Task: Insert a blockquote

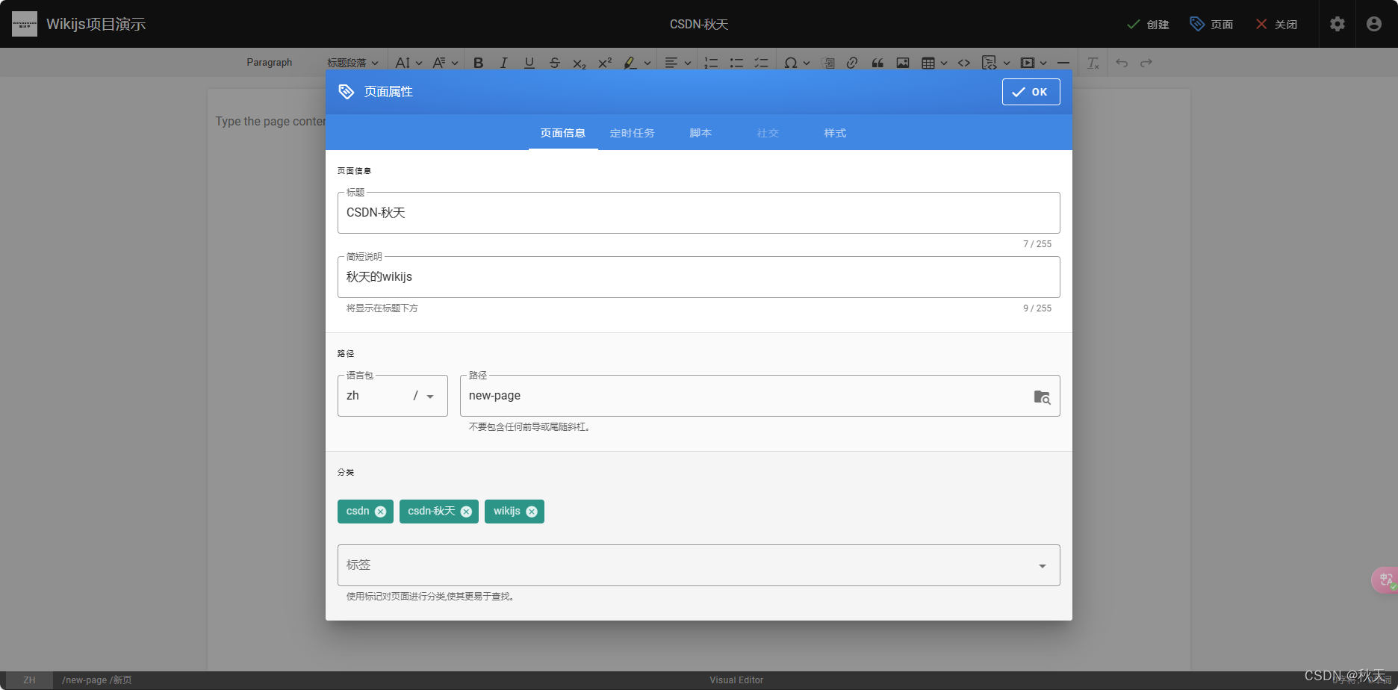Action: click(x=877, y=63)
